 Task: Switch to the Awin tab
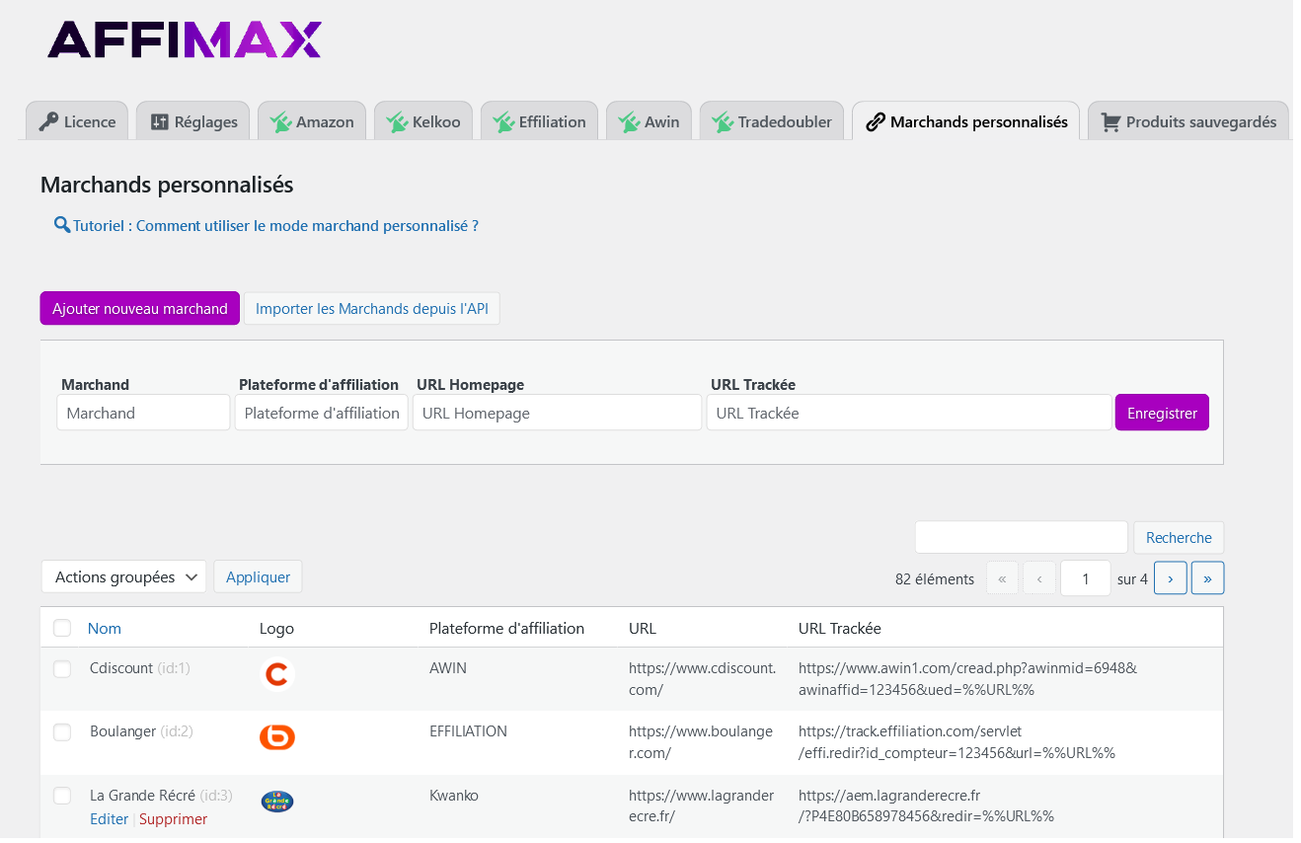[649, 120]
